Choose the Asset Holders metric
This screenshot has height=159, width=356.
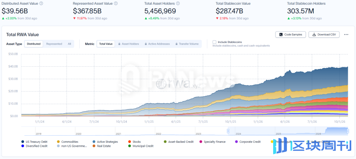129,44
